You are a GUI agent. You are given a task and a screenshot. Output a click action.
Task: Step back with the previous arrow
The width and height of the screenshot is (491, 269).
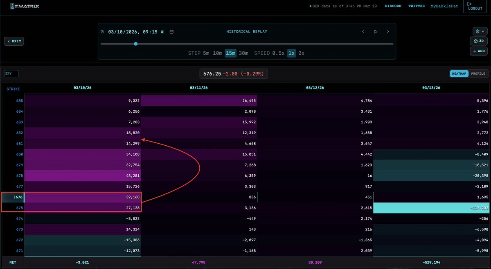click(x=363, y=31)
